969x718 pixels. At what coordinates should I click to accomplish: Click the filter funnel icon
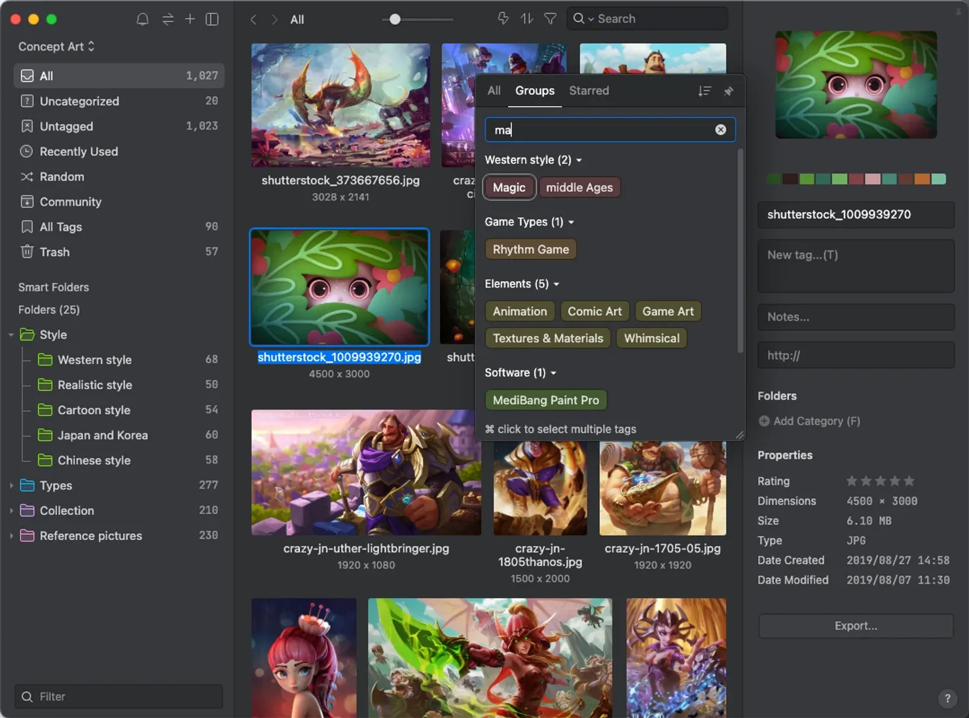[x=551, y=18]
